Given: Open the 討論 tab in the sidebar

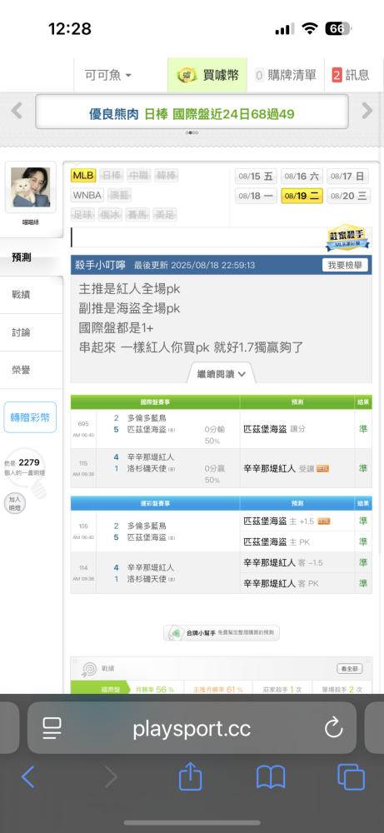Looking at the screenshot, I should click(22, 332).
